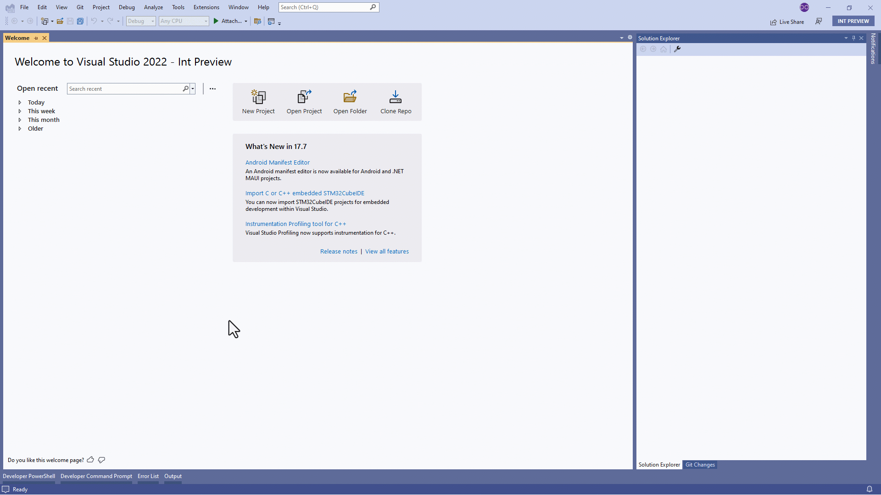The height and width of the screenshot is (495, 881).
Task: Expand the This month group
Action: click(20, 120)
